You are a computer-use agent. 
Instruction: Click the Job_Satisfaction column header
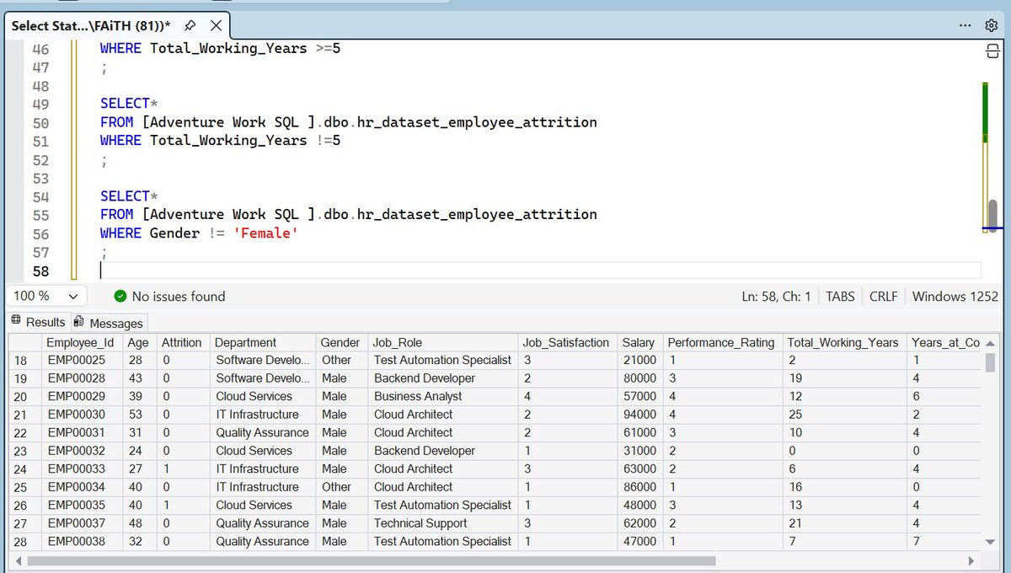(x=567, y=342)
